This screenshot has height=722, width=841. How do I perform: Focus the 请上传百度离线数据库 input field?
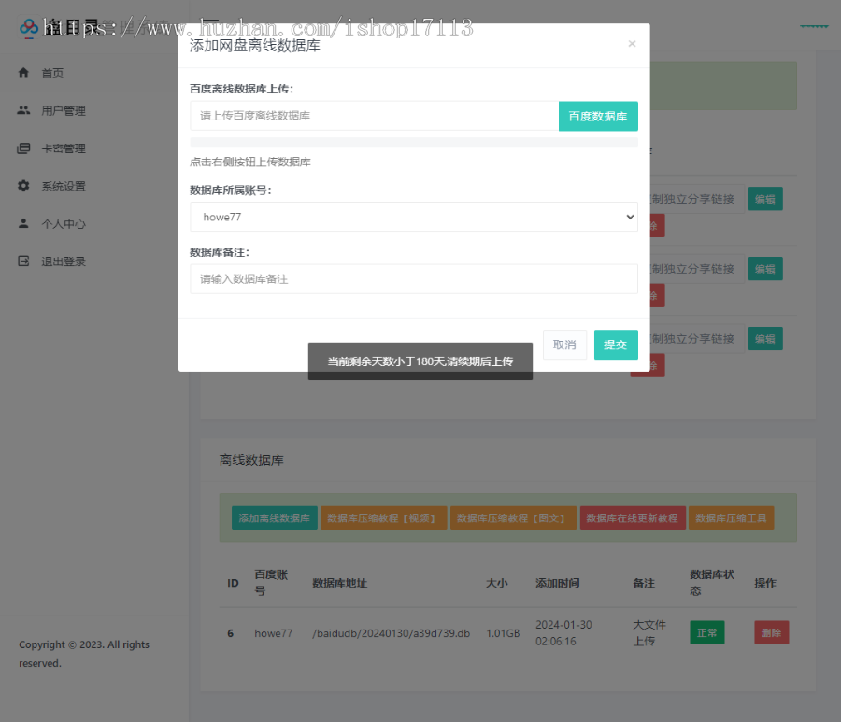(375, 116)
